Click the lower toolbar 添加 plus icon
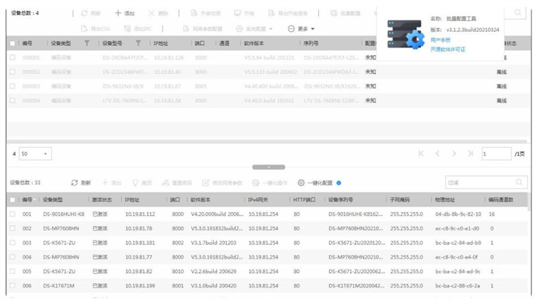 [105, 183]
